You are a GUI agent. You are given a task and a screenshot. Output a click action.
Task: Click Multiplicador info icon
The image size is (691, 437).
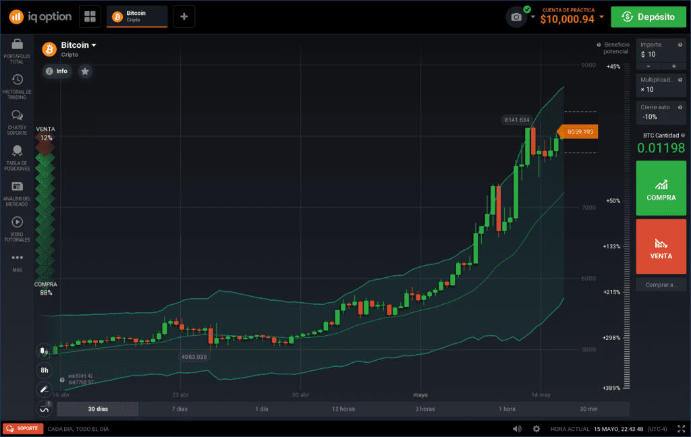click(x=680, y=80)
